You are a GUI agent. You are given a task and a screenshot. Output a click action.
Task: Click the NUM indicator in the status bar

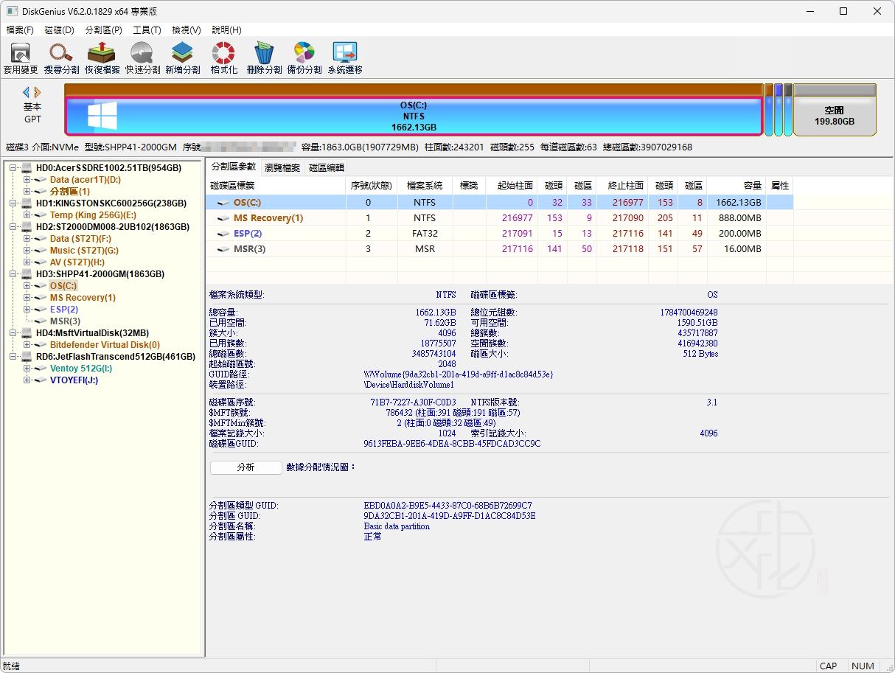[x=863, y=666]
